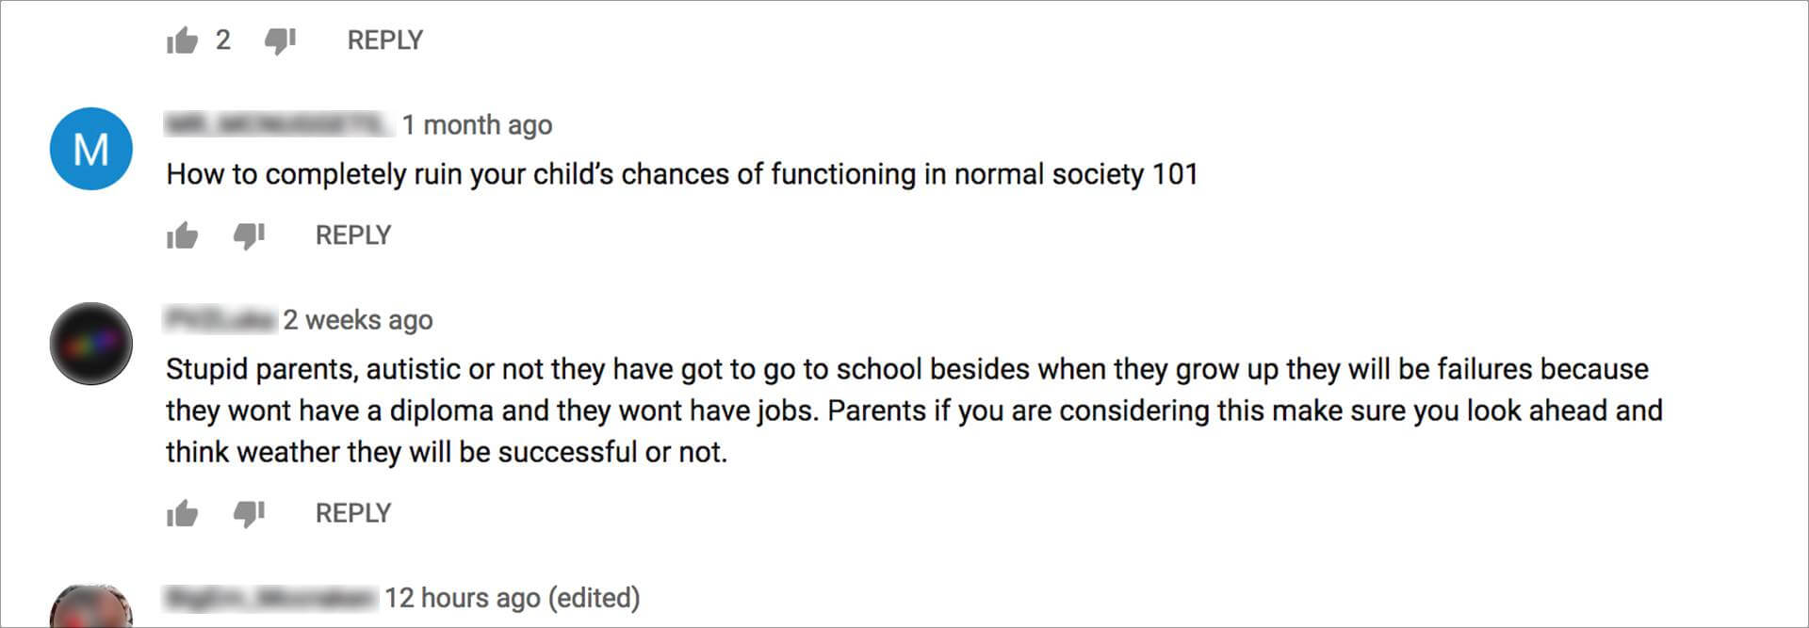
Task: Click the '12 hours ago (edited)' timestamp
Action: 512,598
